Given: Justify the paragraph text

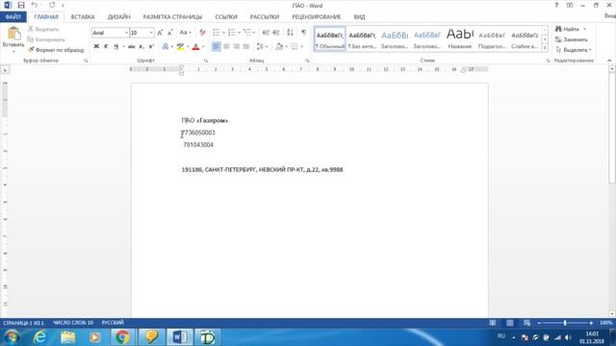Looking at the screenshot, I should pos(246,47).
